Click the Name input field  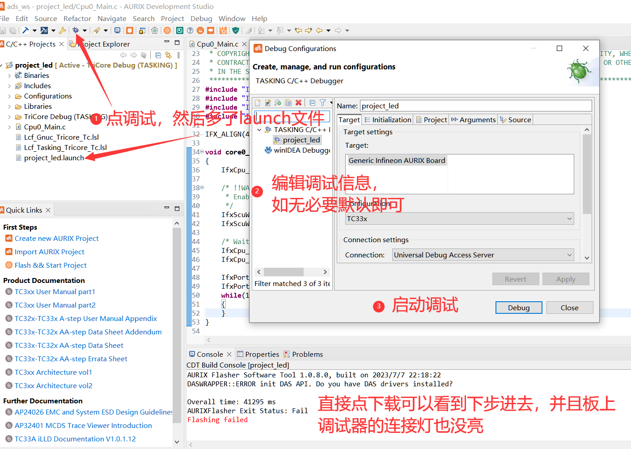pyautogui.click(x=476, y=106)
